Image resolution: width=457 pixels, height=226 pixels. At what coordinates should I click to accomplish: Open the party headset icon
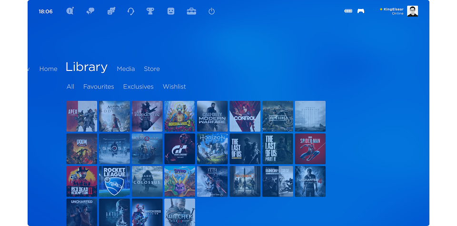tap(131, 11)
